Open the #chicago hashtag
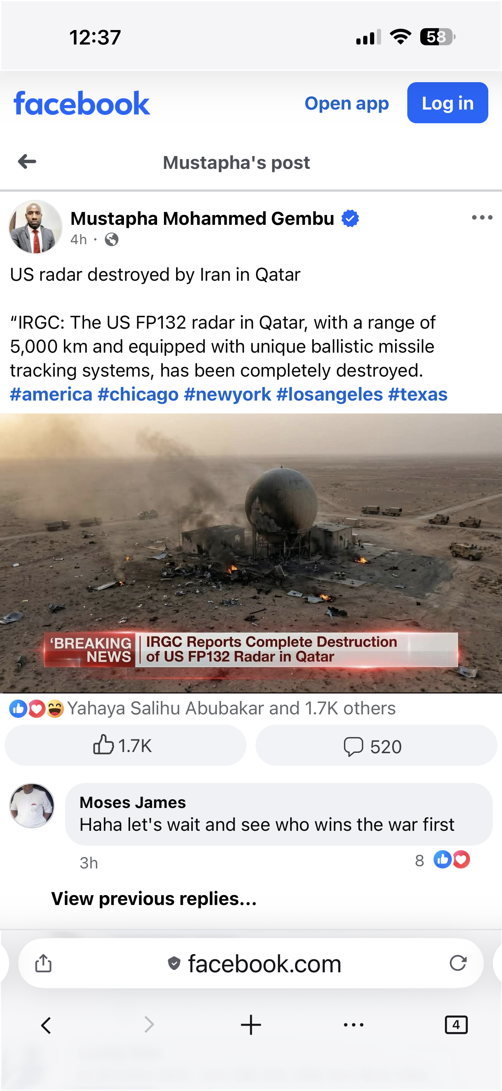The image size is (502, 1091). pyautogui.click(x=138, y=394)
